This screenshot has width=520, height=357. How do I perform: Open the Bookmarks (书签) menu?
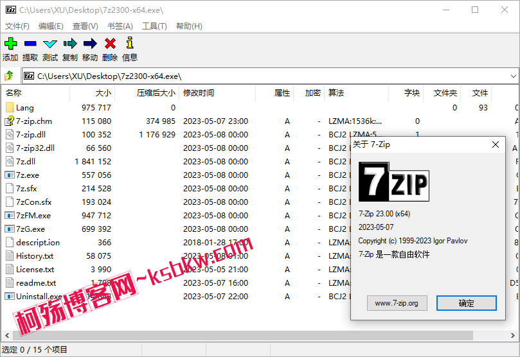point(120,26)
